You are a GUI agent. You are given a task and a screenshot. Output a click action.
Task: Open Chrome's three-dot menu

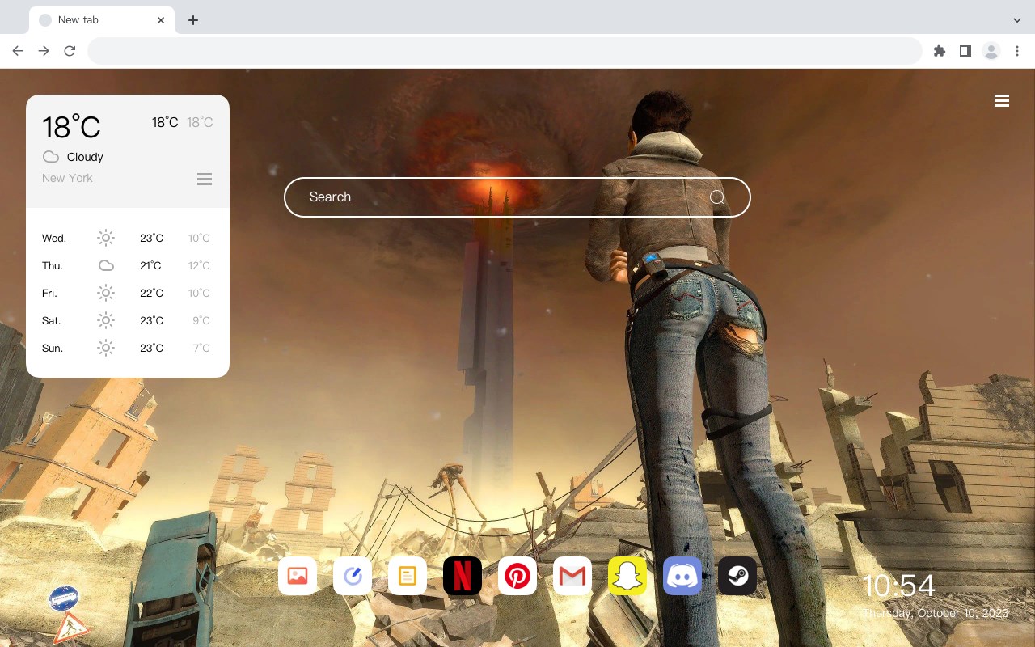tap(1017, 51)
